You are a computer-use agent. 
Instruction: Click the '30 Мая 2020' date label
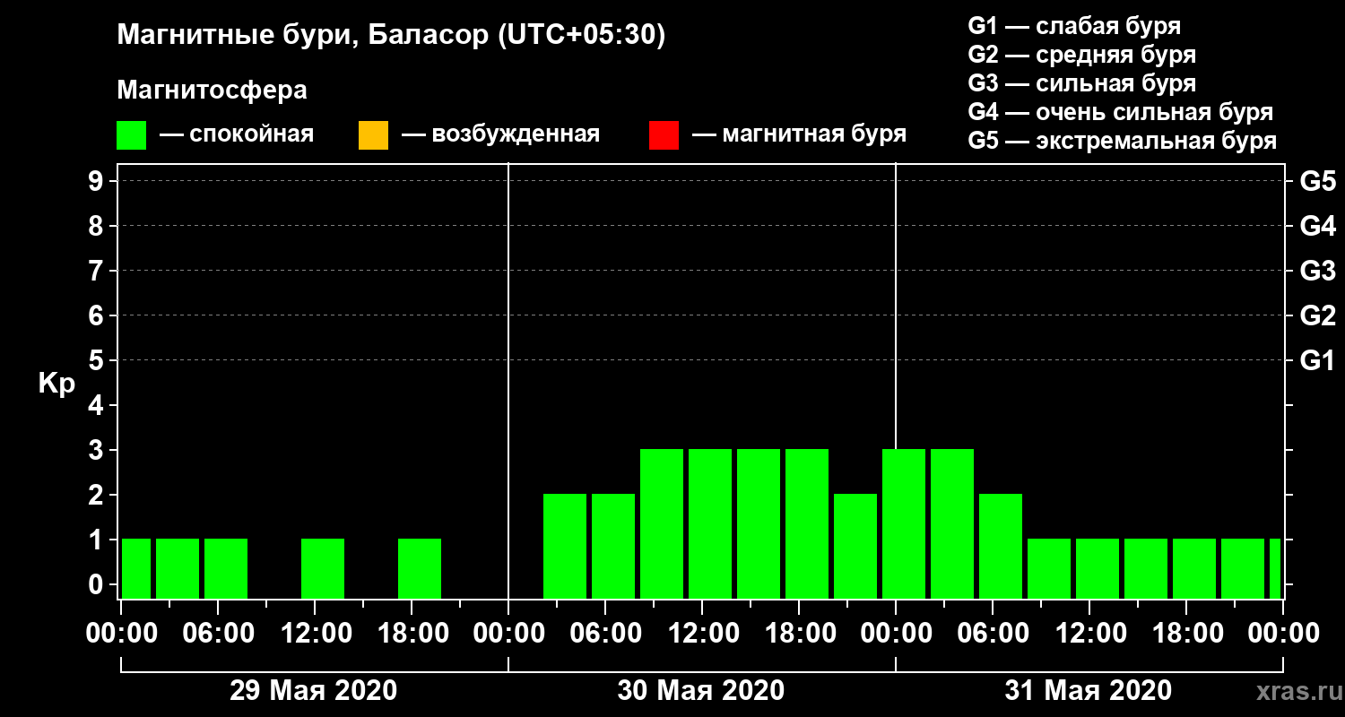tap(700, 690)
